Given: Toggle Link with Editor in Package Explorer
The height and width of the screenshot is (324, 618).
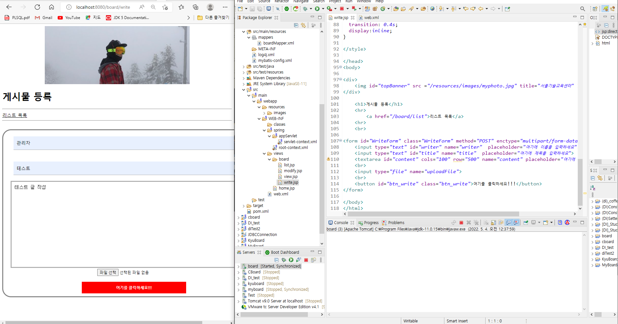Looking at the screenshot, I should [x=303, y=25].
